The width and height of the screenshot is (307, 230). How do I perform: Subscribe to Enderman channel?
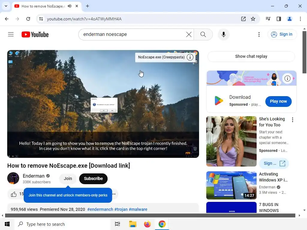tap(93, 178)
